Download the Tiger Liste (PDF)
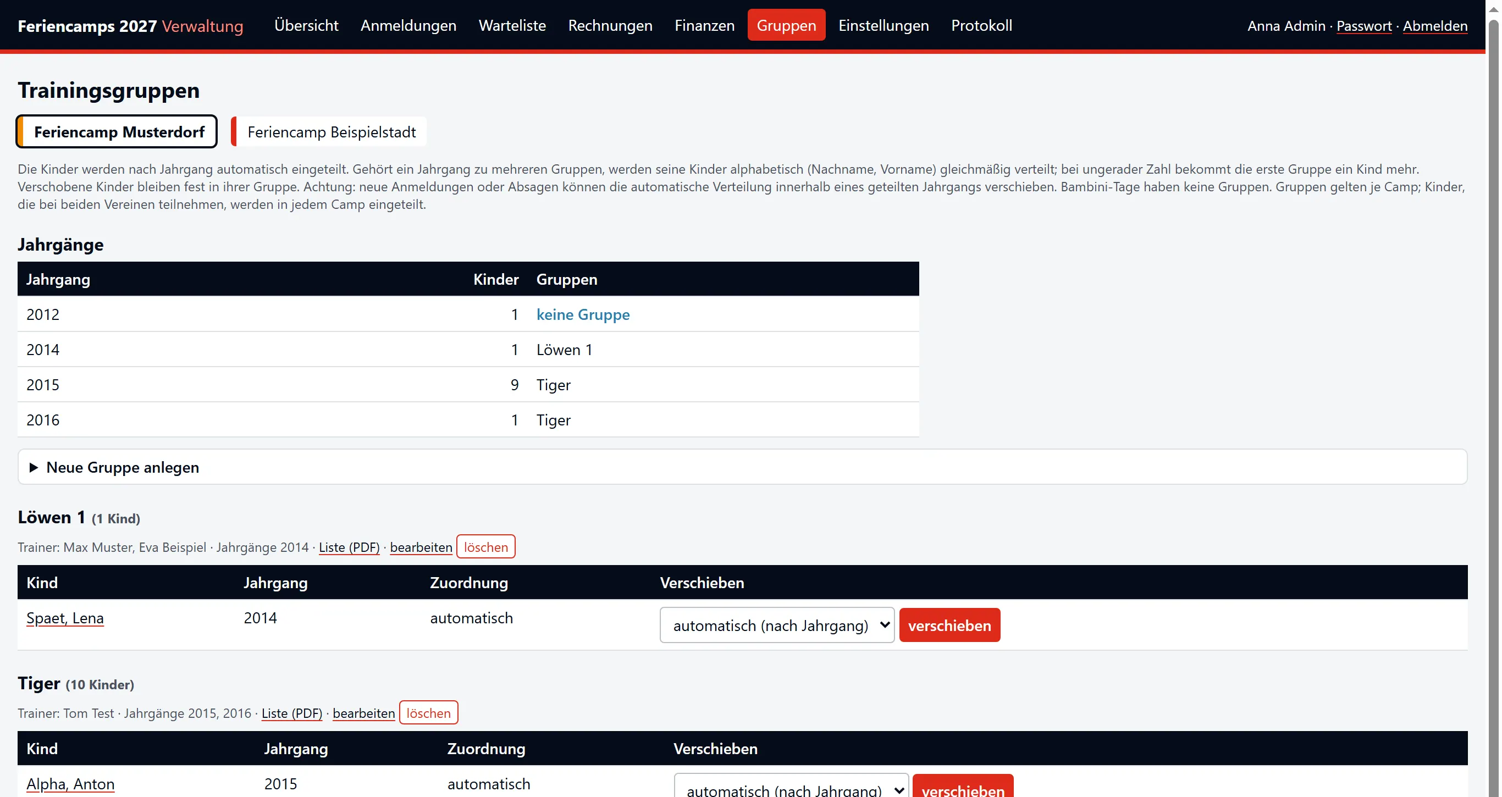The height and width of the screenshot is (797, 1502). [x=291, y=713]
